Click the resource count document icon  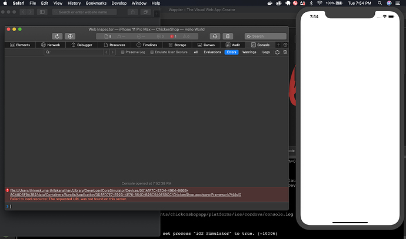[108, 36]
